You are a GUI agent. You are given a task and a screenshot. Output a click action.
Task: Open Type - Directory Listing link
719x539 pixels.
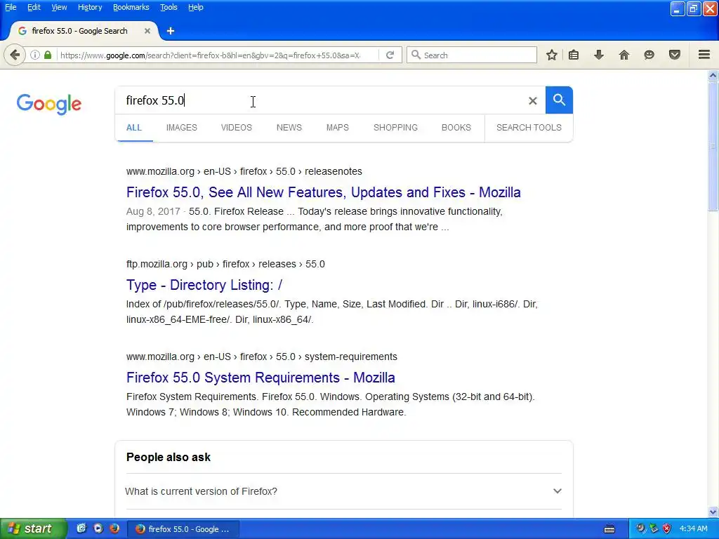tap(204, 285)
